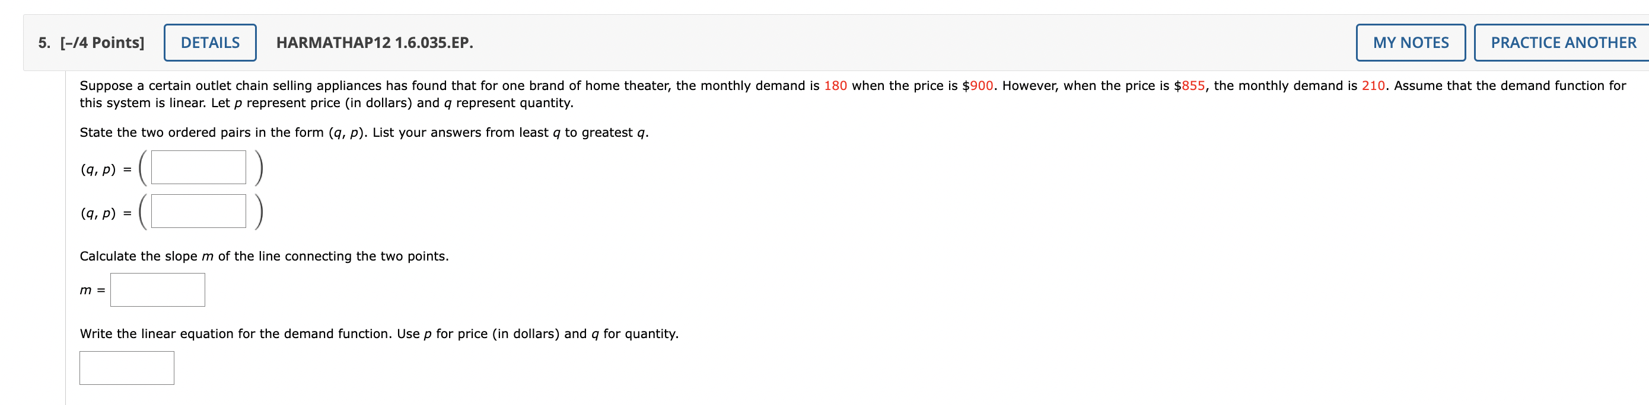This screenshot has height=405, width=1649.
Task: Click the slope calculation instruction text
Action: click(265, 256)
